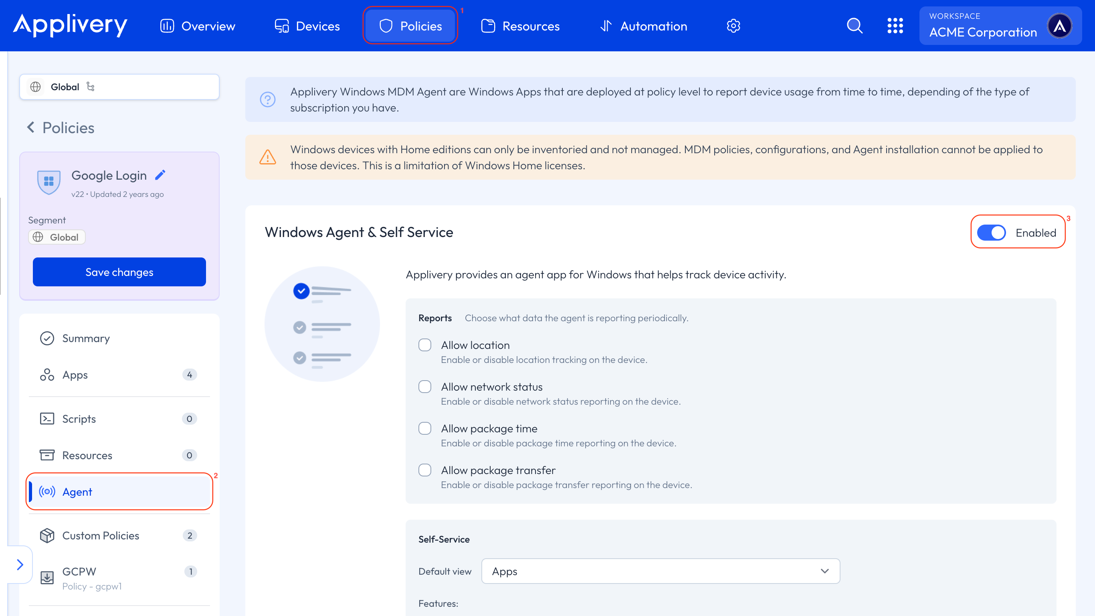
Task: Go back using the Policies chevron
Action: (x=31, y=127)
